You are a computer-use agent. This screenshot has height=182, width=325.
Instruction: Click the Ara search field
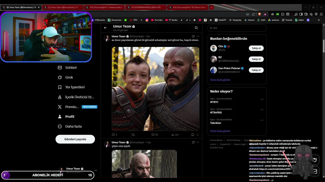pos(237,28)
